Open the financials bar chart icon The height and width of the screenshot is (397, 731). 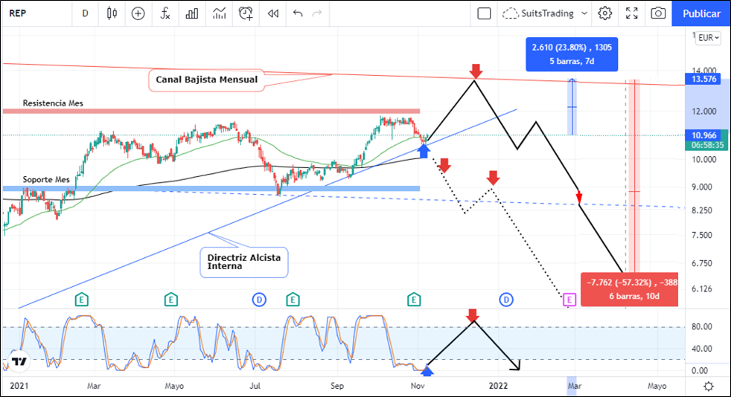[x=192, y=13]
